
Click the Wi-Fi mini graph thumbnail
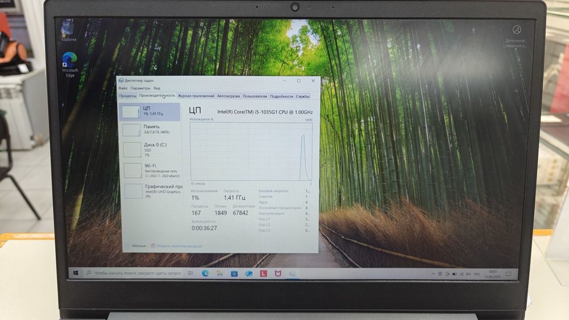coord(133,171)
